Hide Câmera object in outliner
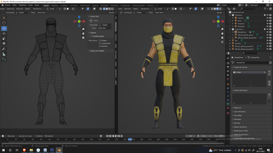 point(267,18)
